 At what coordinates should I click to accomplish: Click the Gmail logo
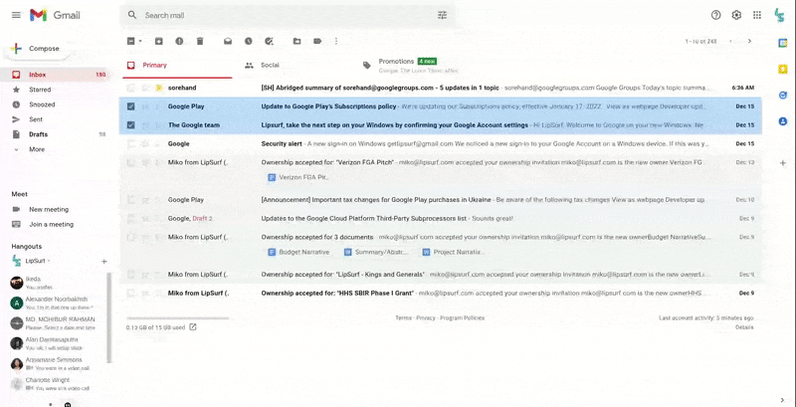click(x=55, y=15)
